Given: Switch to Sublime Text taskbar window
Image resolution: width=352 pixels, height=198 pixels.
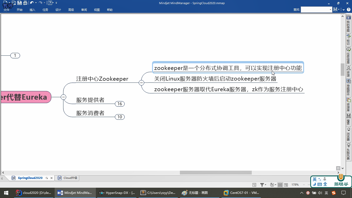Looking at the screenshot, I should 158,193.
